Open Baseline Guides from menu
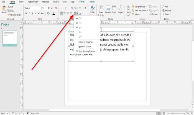This screenshot has width=194, height=115. click(x=87, y=47)
